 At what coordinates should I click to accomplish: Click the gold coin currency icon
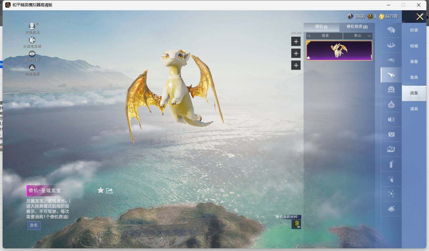[x=381, y=16]
